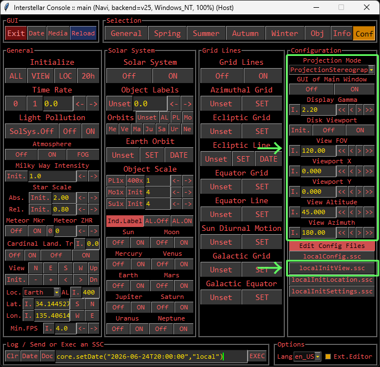This screenshot has height=367, width=380.
Task: Open the Info selection tab
Action: click(342, 33)
